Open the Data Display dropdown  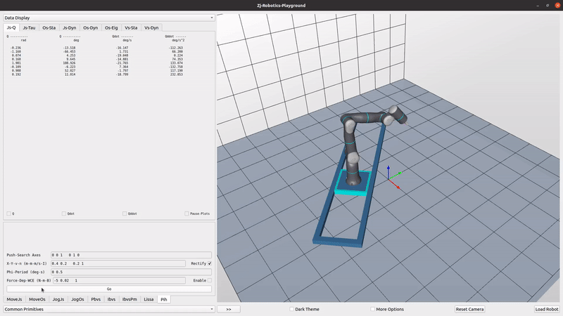click(108, 18)
